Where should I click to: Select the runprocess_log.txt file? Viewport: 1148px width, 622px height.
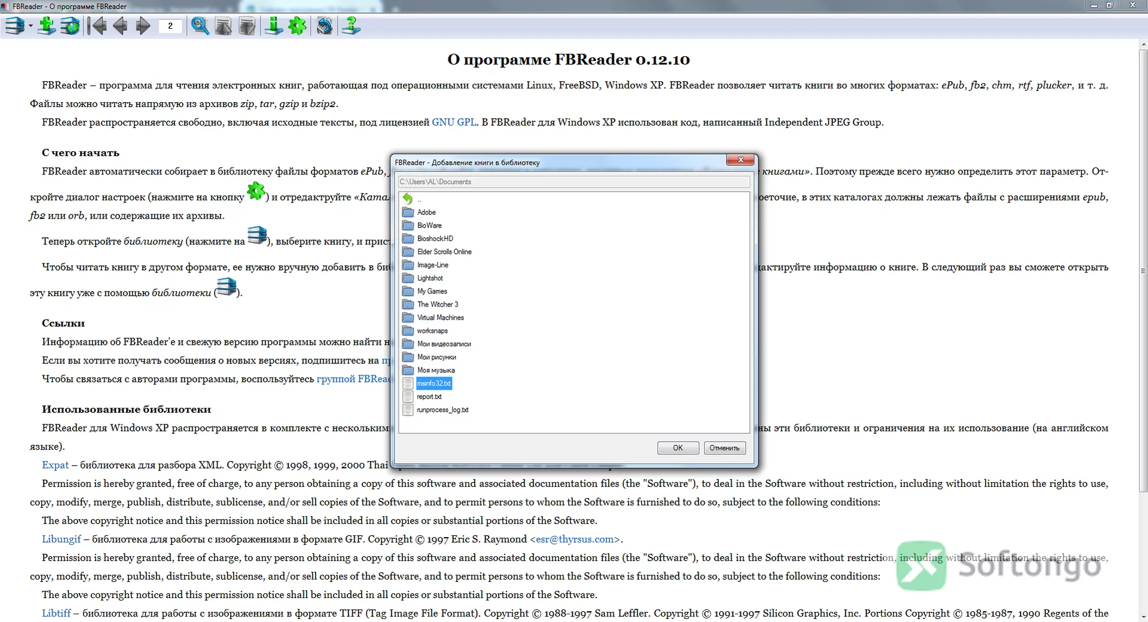[442, 409]
